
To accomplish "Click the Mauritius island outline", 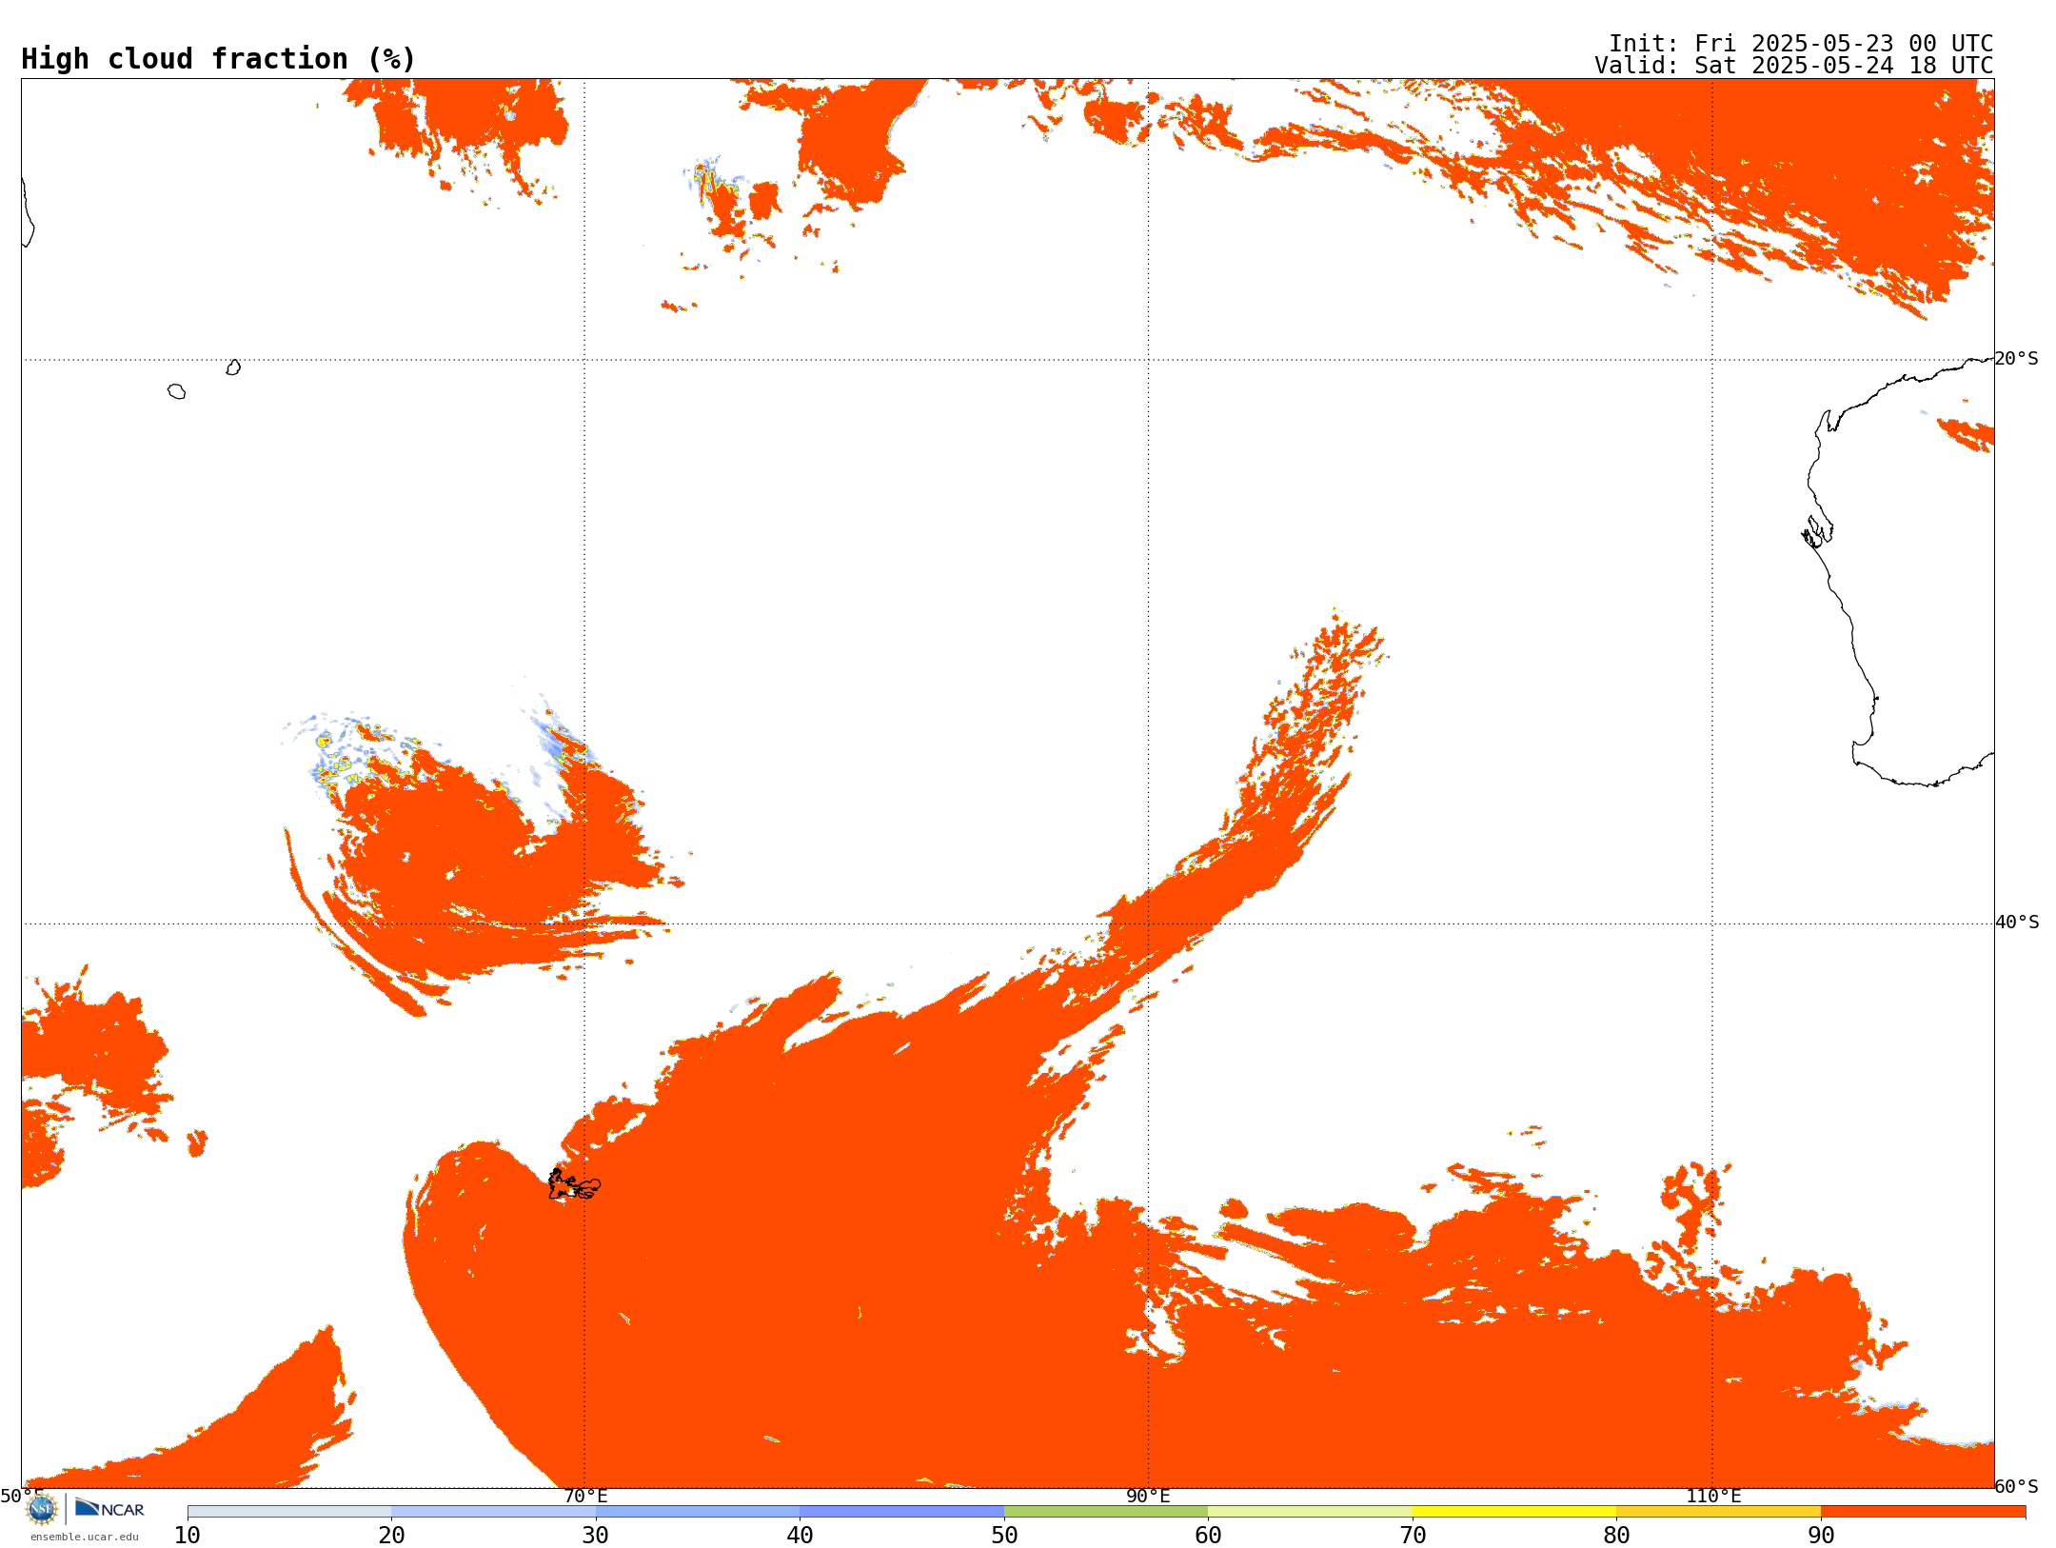I will point(233,367).
